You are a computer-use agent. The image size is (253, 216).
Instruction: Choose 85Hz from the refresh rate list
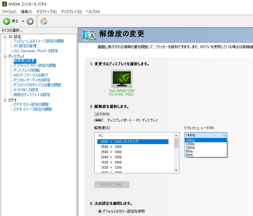pyautogui.click(x=206, y=151)
